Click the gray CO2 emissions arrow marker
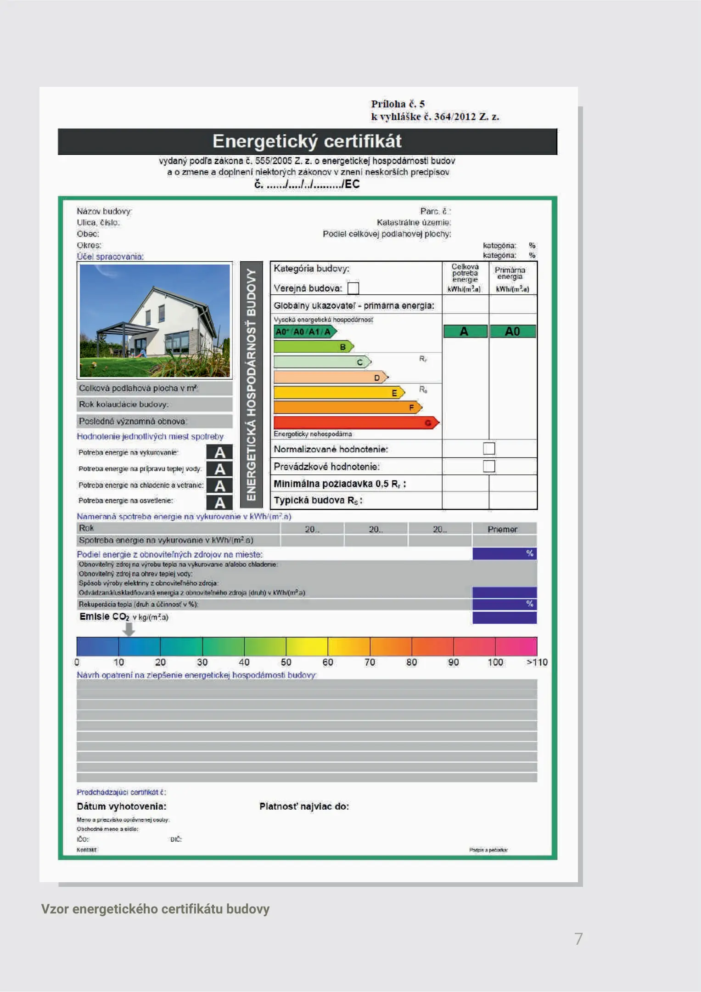This screenshot has width=701, height=992. (129, 630)
